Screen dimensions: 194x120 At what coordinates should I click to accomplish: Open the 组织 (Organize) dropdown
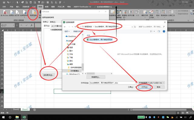tap(67, 31)
